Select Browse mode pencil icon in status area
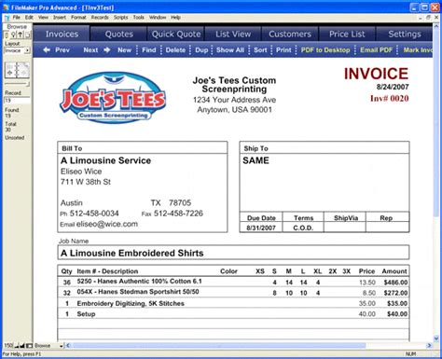442x359 pixels. pos(7,35)
